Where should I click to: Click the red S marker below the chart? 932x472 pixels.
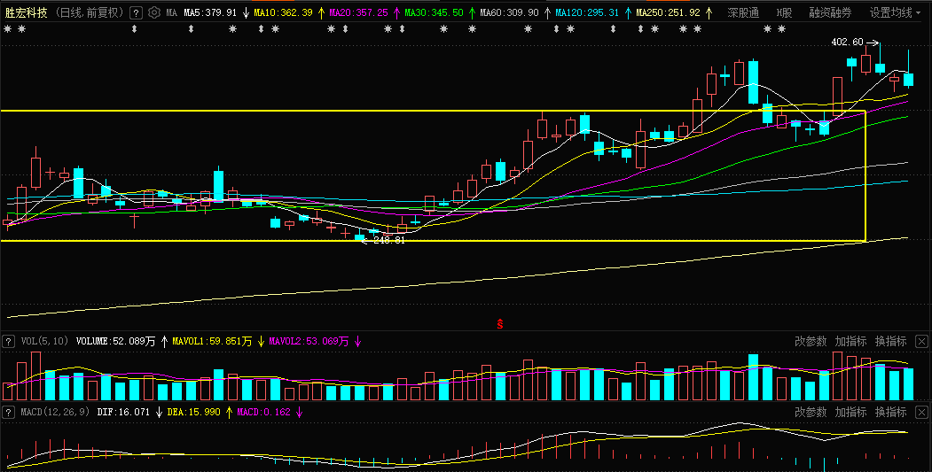500,324
